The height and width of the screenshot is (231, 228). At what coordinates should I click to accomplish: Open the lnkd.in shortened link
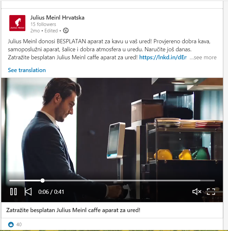click(x=163, y=57)
